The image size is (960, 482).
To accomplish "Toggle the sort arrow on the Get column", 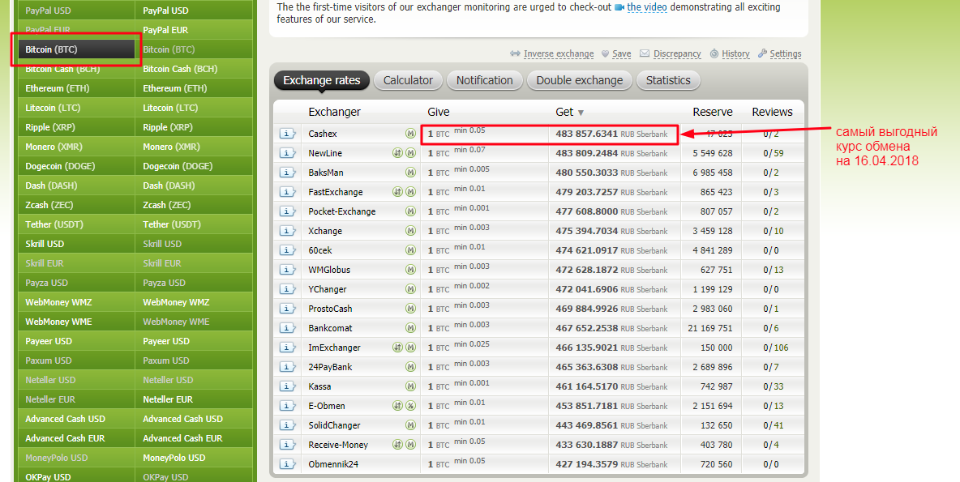I will 581,113.
